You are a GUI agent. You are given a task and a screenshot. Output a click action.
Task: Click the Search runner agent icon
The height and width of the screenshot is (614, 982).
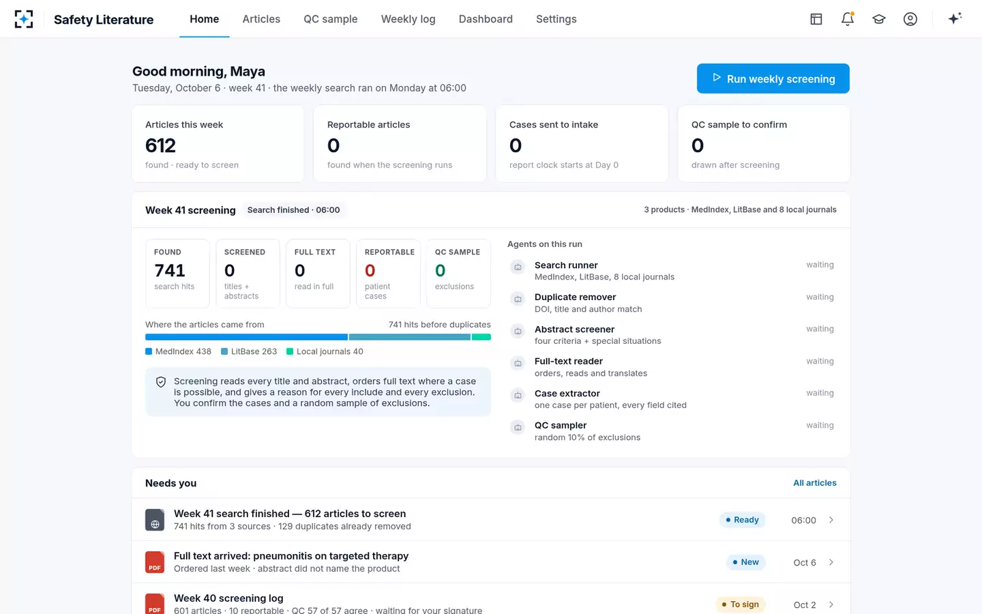click(518, 267)
